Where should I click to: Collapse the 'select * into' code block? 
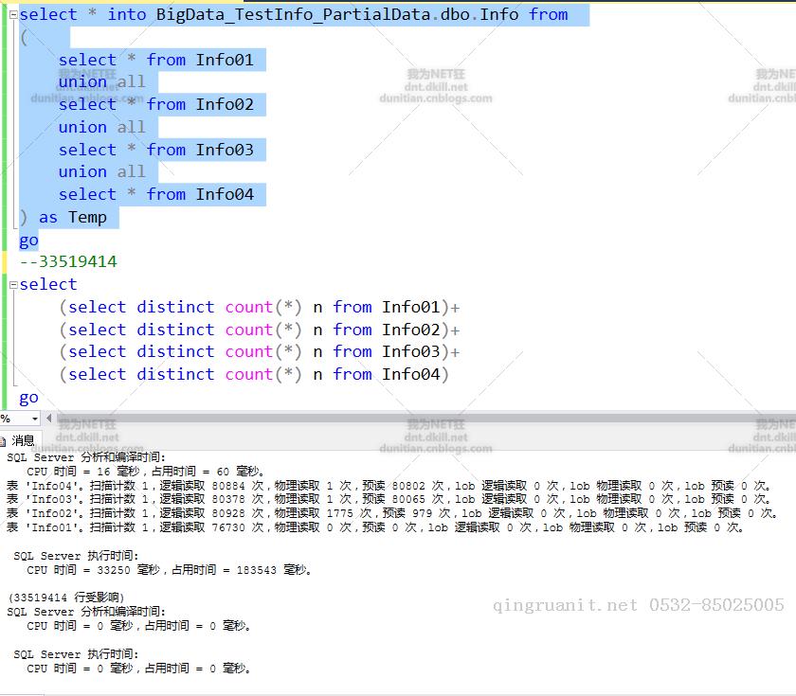13,15
